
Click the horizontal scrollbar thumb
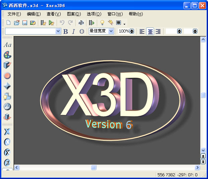pos(94,167)
